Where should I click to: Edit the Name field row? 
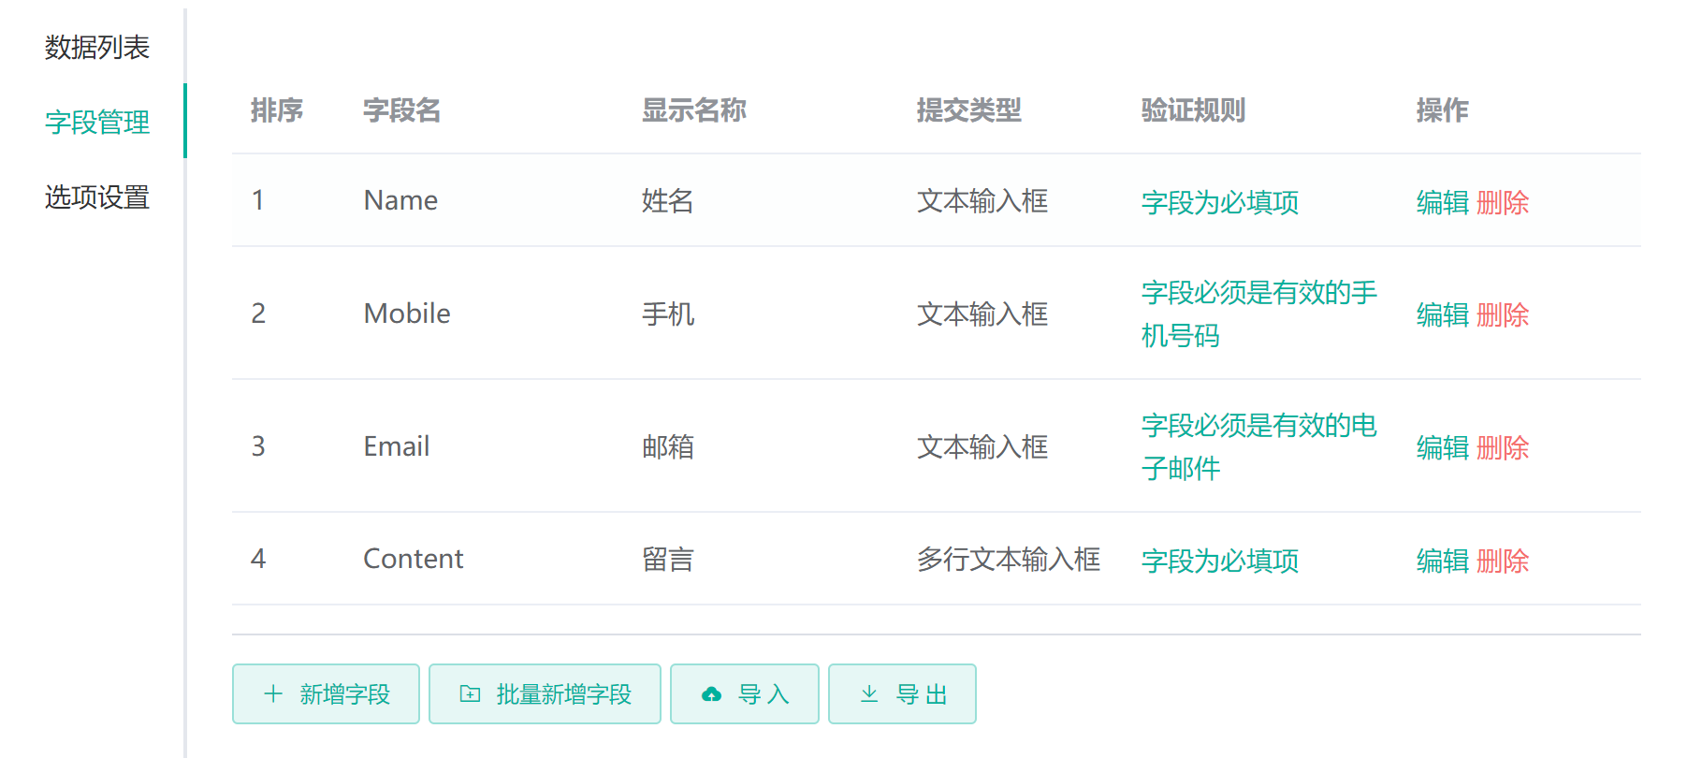tap(1442, 202)
